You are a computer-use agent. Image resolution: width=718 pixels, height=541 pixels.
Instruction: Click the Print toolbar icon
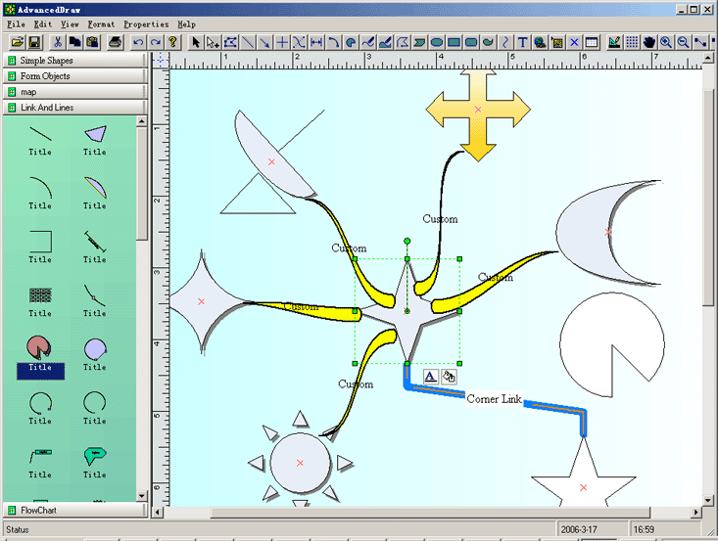[x=116, y=42]
